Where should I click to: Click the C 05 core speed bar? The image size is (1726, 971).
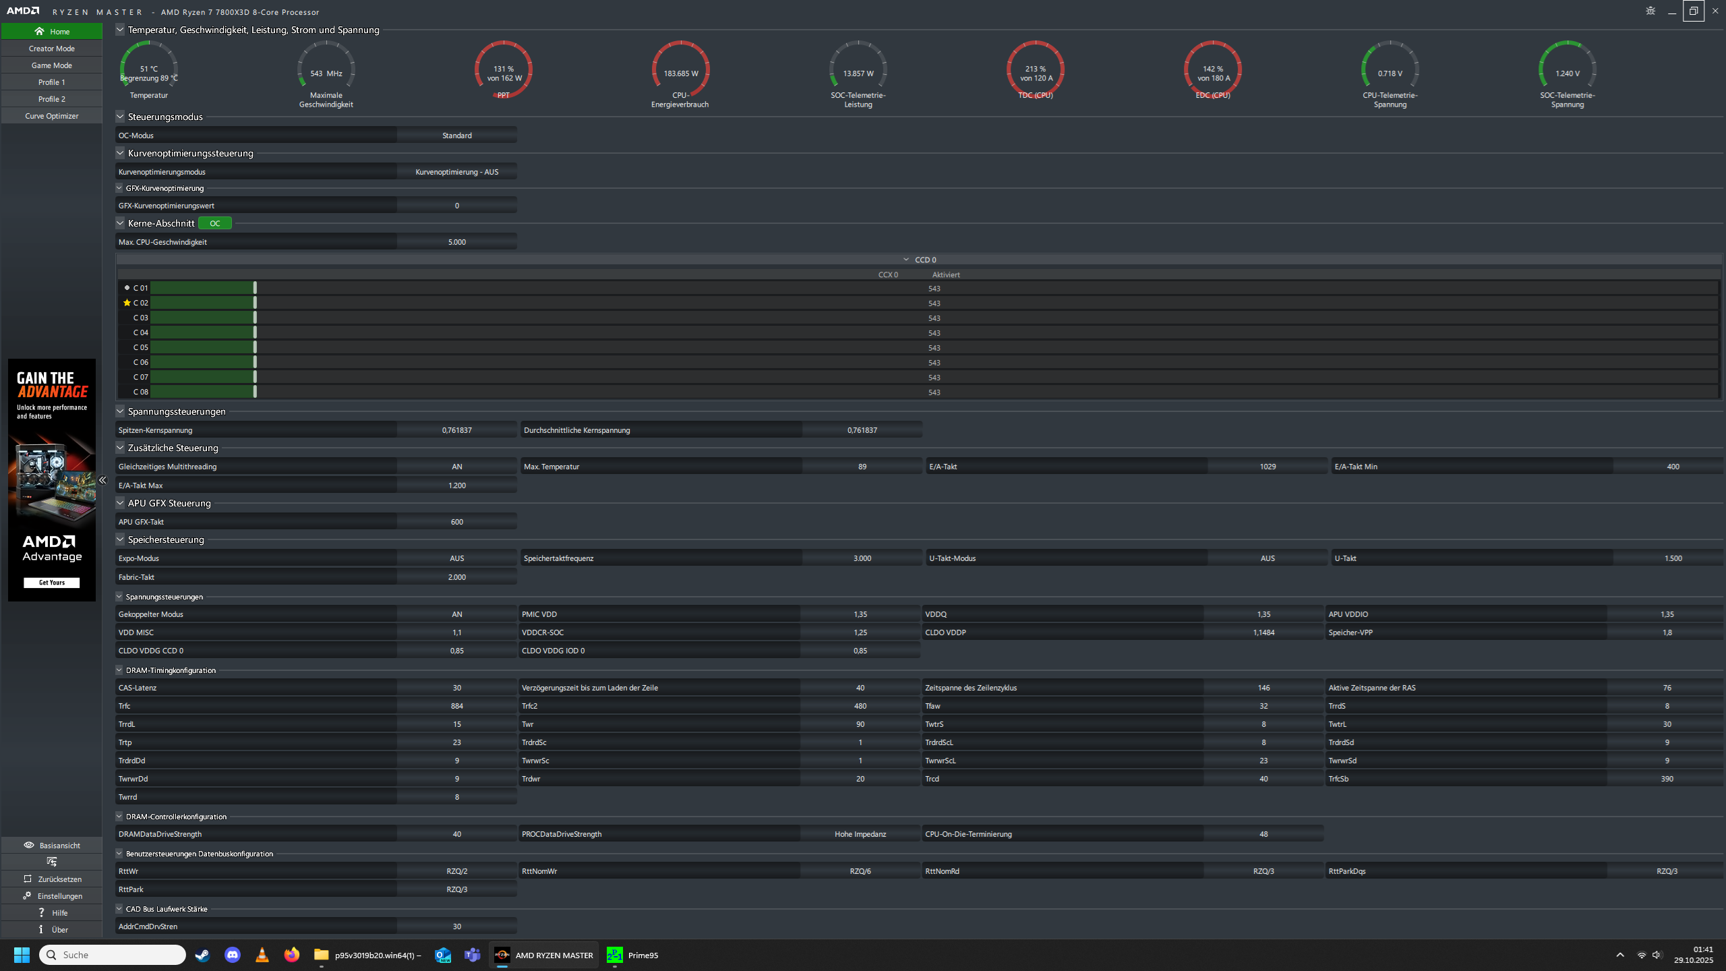click(202, 347)
